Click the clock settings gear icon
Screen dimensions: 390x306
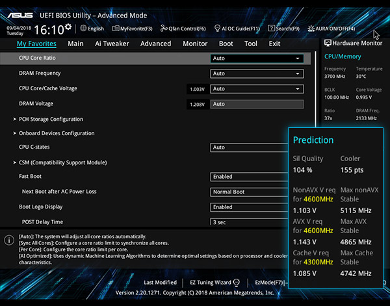[69, 28]
